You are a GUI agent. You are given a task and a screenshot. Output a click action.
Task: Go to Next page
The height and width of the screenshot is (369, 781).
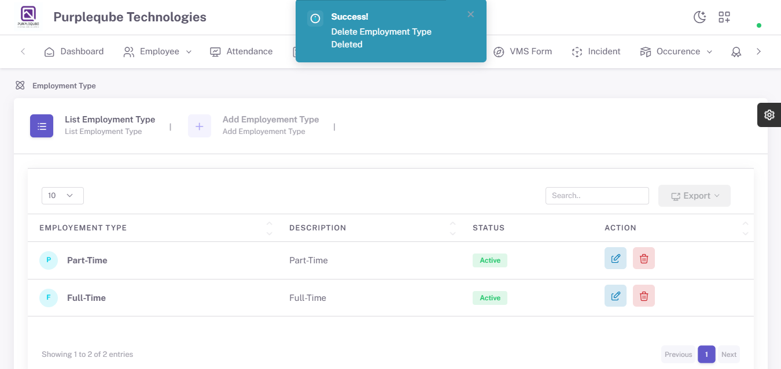[729, 355]
